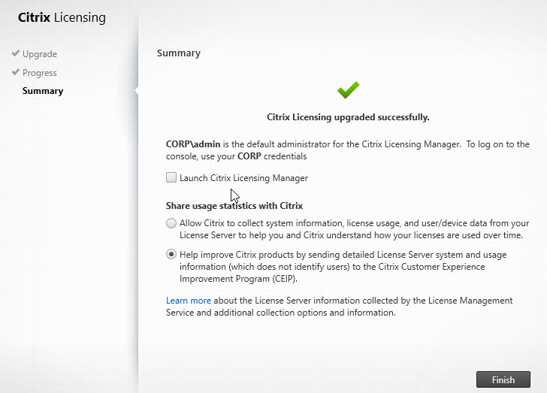This screenshot has height=393, width=547.
Task: Click the sidebar pointer notch beside Summary
Action: point(136,91)
